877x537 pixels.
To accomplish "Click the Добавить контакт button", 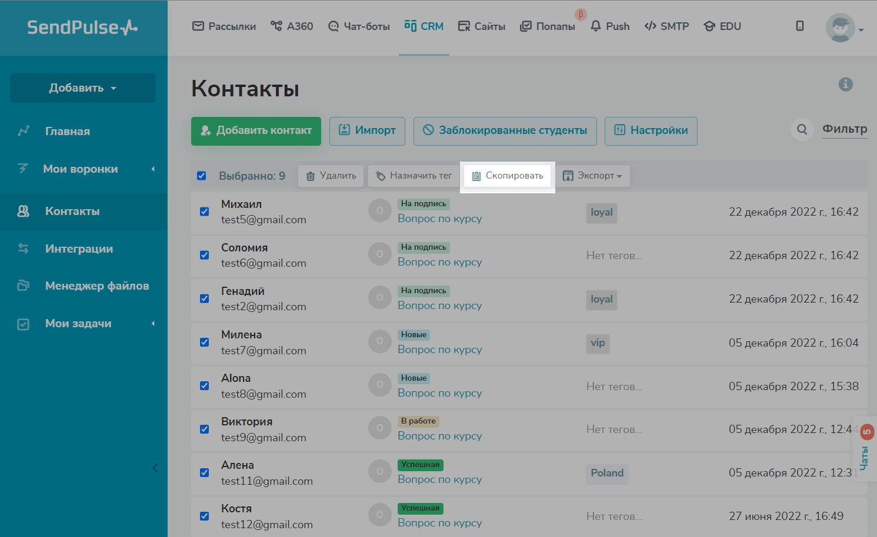I will coord(256,131).
